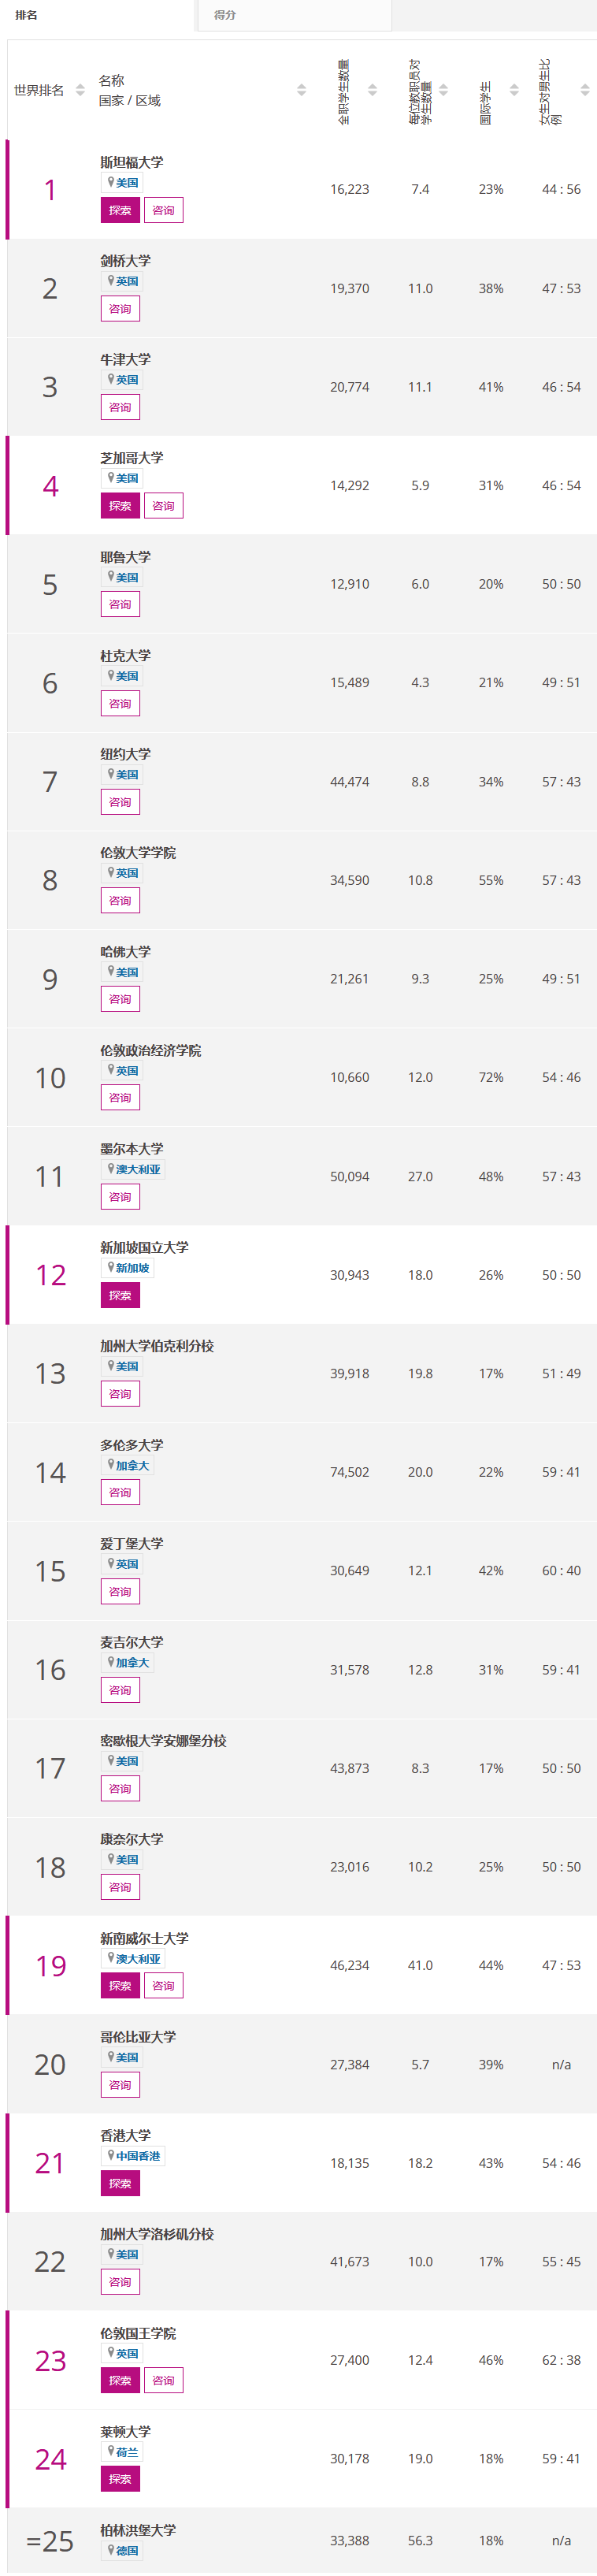Click 探索 button for 莱顿大学
The width and height of the screenshot is (597, 2576).
[x=120, y=2479]
